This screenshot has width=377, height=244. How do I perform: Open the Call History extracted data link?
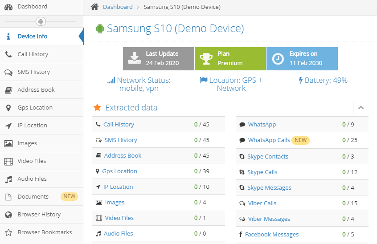pos(119,124)
